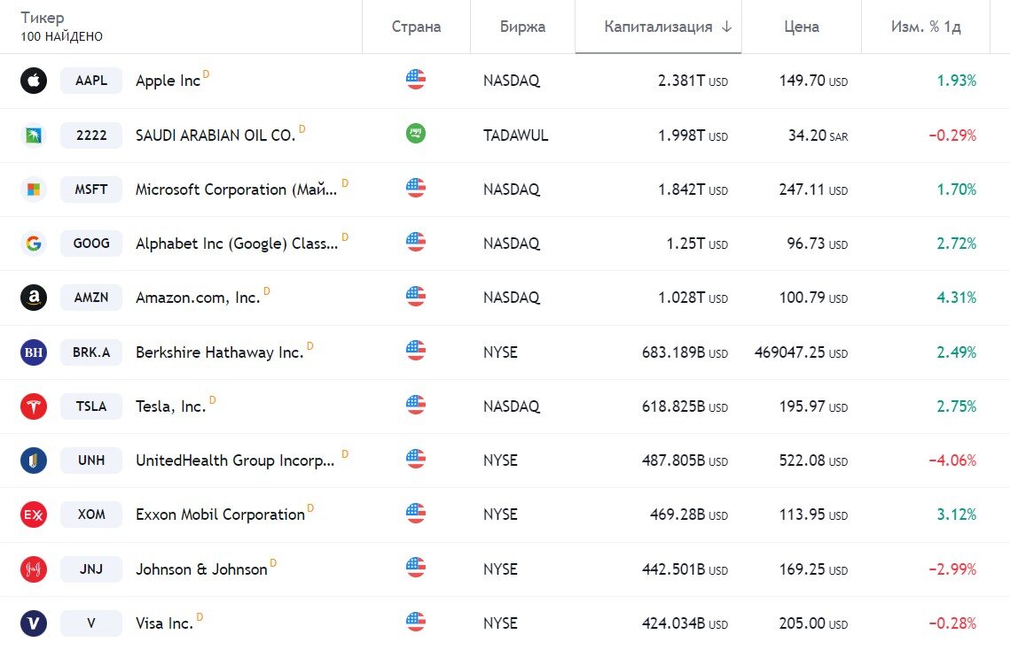The image size is (1010, 650).
Task: Open Microsoft Corporation company link
Action: coord(237,190)
